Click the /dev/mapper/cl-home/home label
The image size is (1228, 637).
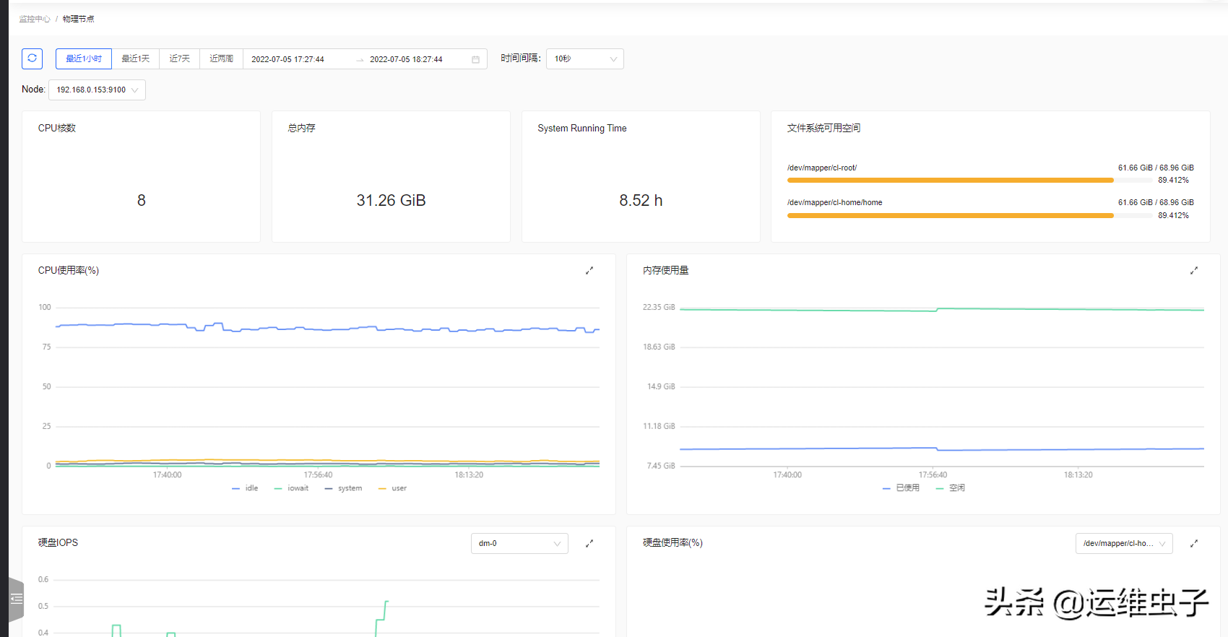[835, 202]
